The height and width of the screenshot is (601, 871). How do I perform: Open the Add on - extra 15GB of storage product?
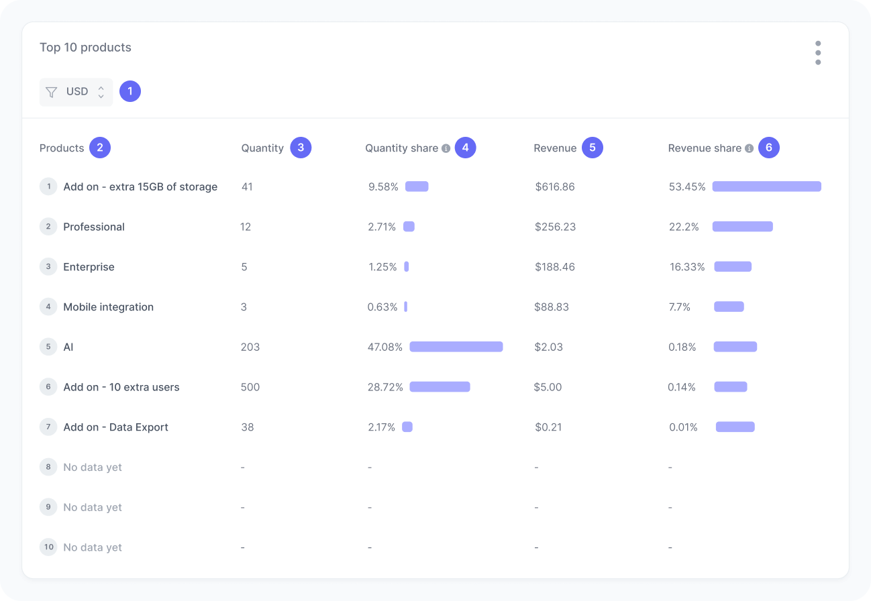pos(140,186)
